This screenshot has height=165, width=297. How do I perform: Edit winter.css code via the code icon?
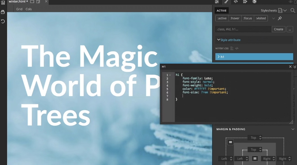pos(237,48)
